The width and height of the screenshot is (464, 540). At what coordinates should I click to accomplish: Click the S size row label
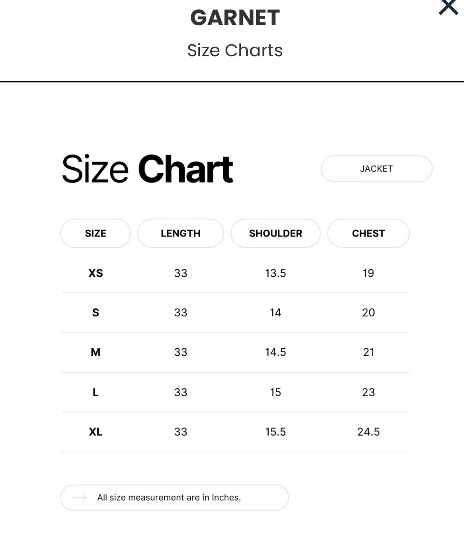click(96, 313)
